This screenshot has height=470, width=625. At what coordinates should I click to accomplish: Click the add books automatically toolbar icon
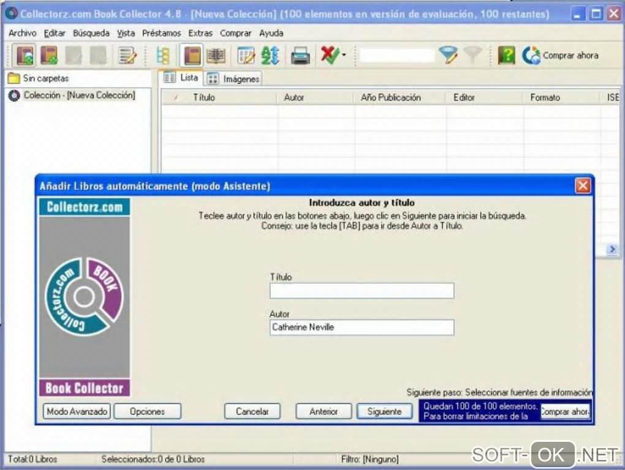tap(25, 55)
